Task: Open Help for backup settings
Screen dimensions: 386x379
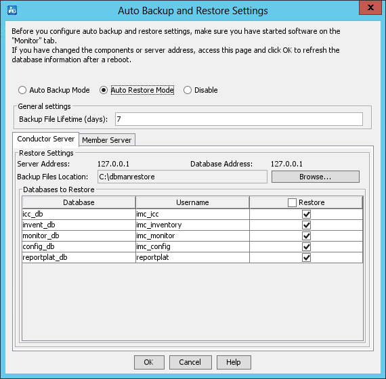Action: click(234, 362)
